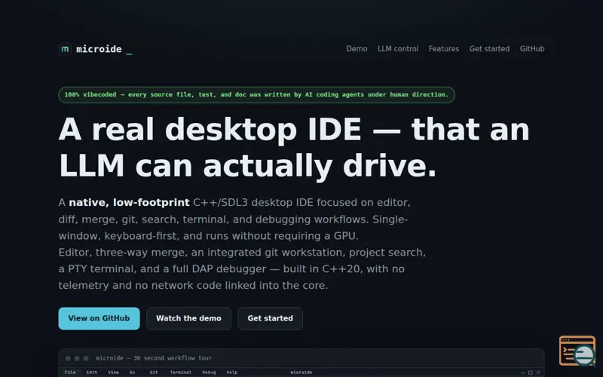Click the Get started hero button
603x377 pixels.
271,318
